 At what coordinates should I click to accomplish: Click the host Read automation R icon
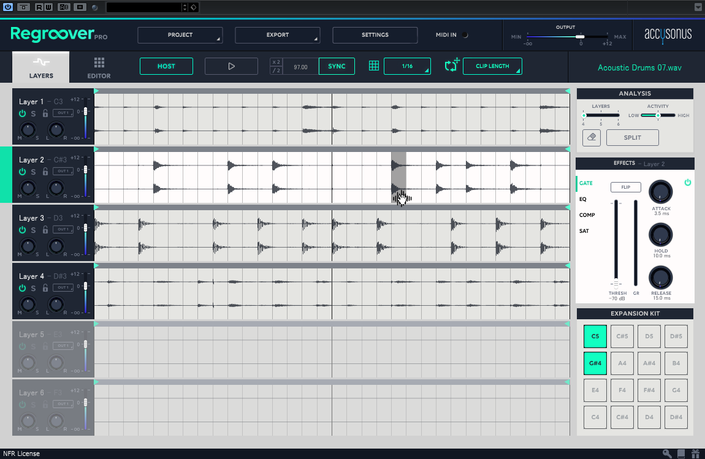coord(39,7)
